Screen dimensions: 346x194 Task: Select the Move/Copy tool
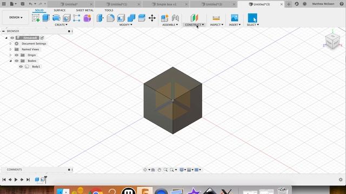(152, 18)
